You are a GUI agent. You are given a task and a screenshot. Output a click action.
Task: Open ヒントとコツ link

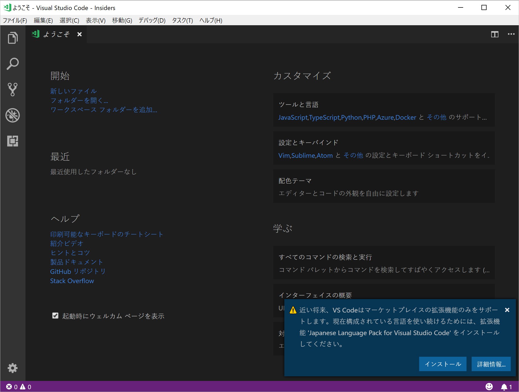[70, 253]
